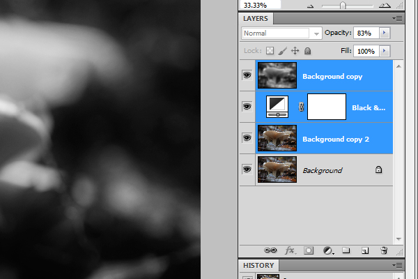
Task: Select the white layer mask thumbnail
Action: coord(327,107)
